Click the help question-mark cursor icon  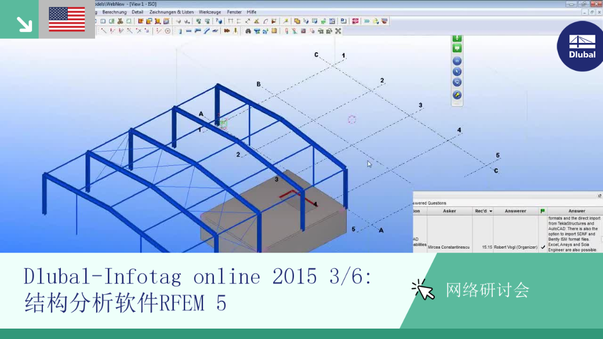coord(219,21)
